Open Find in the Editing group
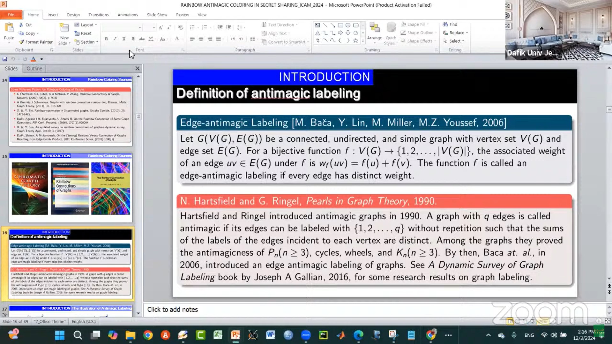 [x=452, y=24]
